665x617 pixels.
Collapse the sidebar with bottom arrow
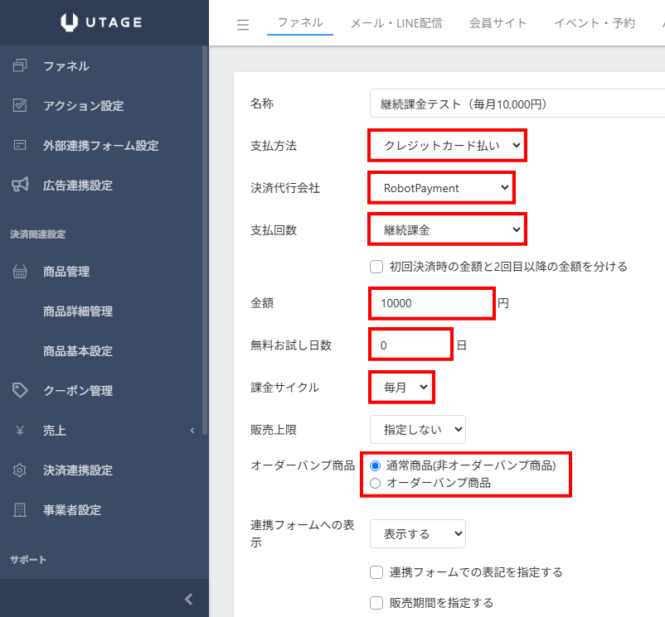click(189, 600)
